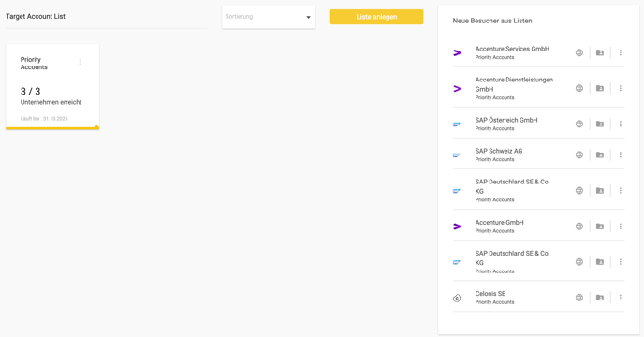Click Accenture logo beside Accenture Services GmbH
644x337 pixels.
coord(457,52)
